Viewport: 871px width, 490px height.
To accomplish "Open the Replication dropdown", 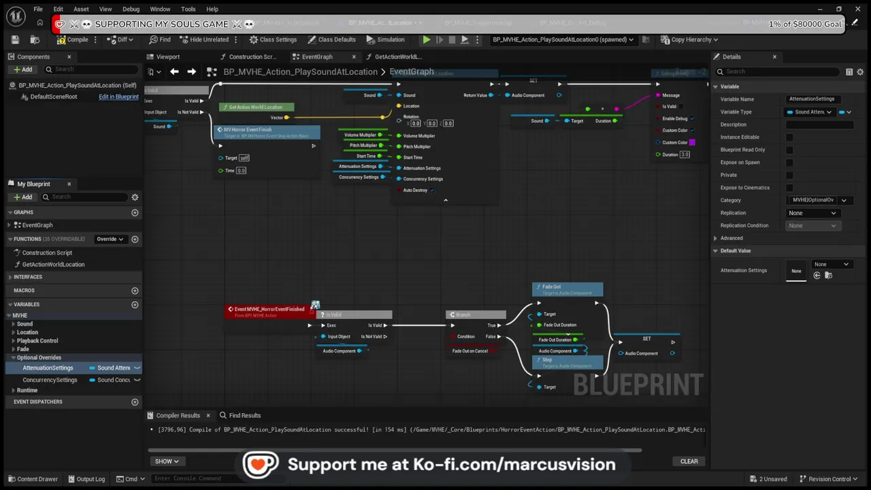I will [812, 213].
